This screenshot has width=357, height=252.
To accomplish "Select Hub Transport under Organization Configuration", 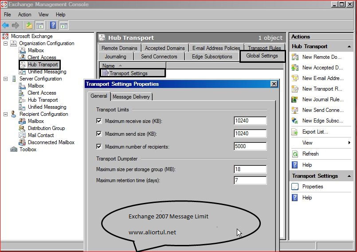I will [x=43, y=65].
